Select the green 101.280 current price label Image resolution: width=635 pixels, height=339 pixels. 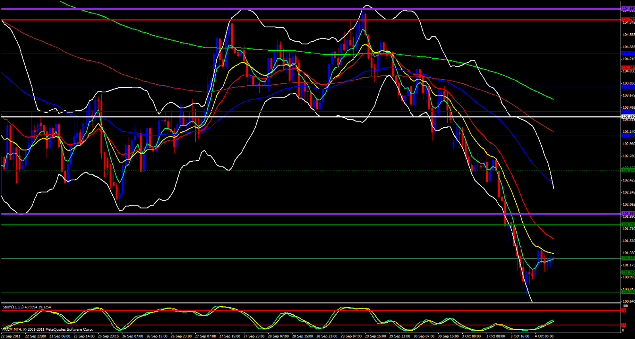tap(628, 258)
